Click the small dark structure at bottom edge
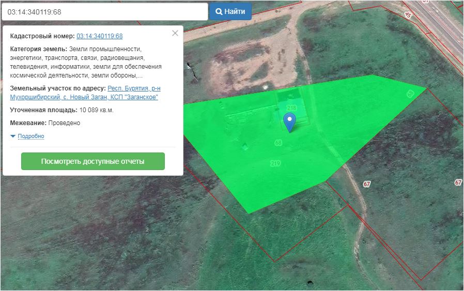Image resolution: width=464 pixels, height=291 pixels. (311, 283)
